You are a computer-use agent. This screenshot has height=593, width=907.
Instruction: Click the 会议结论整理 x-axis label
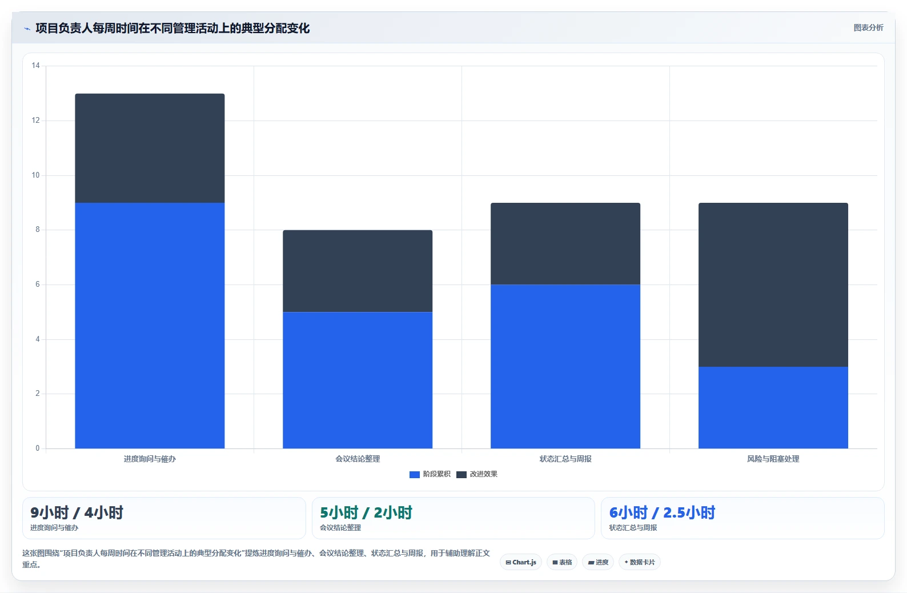coord(358,459)
